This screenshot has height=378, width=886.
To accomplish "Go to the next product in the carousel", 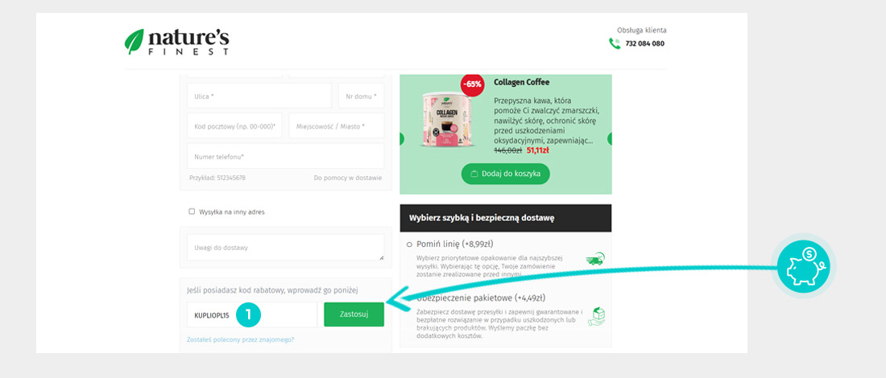I will 609,138.
